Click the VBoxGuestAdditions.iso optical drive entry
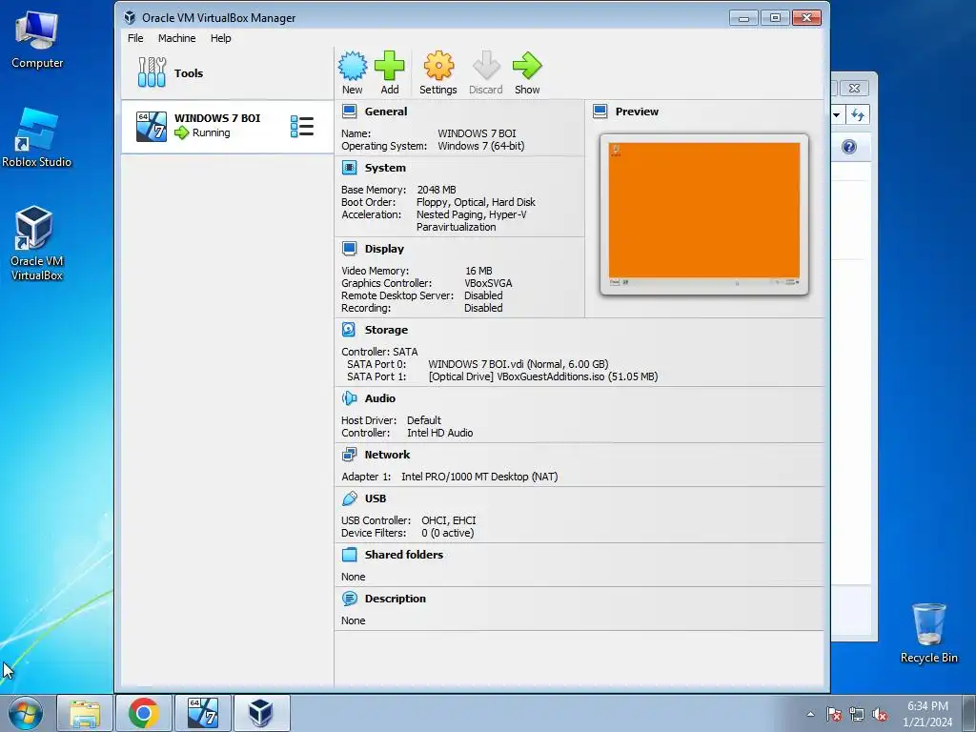Screen dimensions: 976x732 point(543,376)
